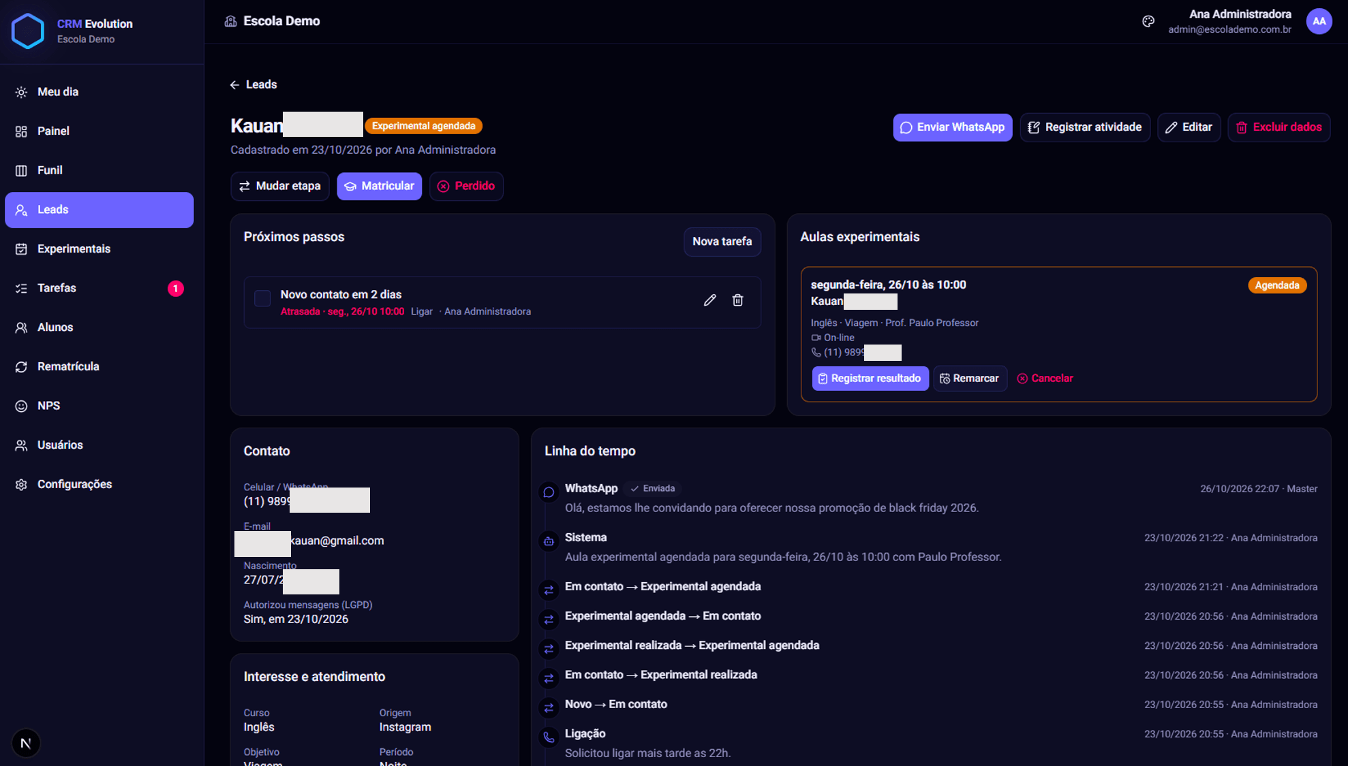
Task: Click the Agendada badge on class card
Action: (1277, 285)
